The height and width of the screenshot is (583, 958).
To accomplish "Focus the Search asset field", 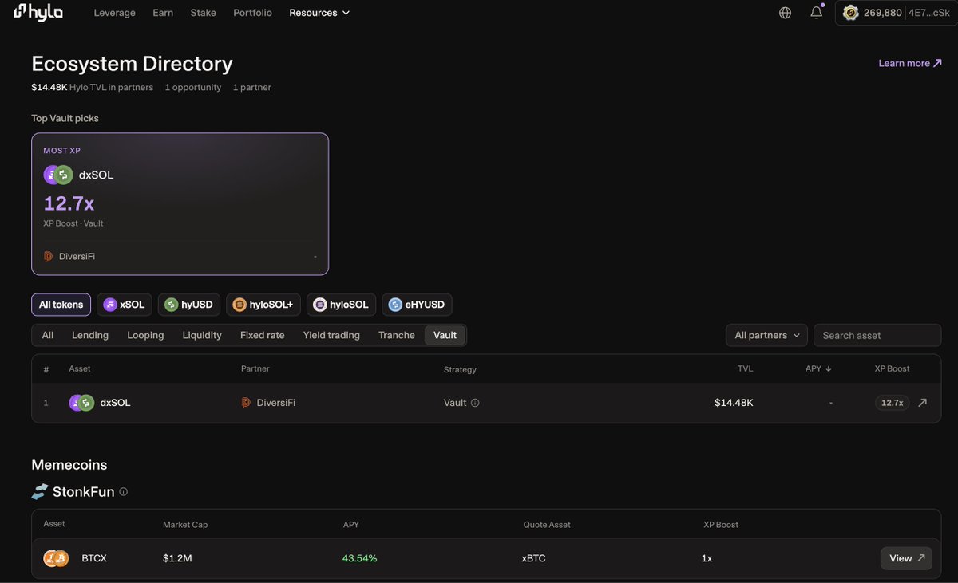I will (x=877, y=335).
